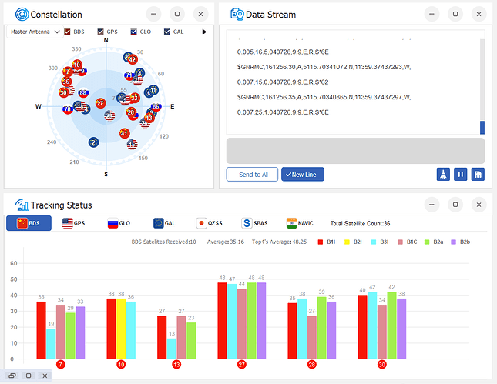
Task: Clear the data stream with broom icon
Action: coord(443,175)
